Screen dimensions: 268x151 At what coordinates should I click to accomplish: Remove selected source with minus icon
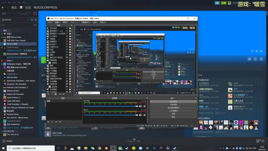tap(52, 94)
